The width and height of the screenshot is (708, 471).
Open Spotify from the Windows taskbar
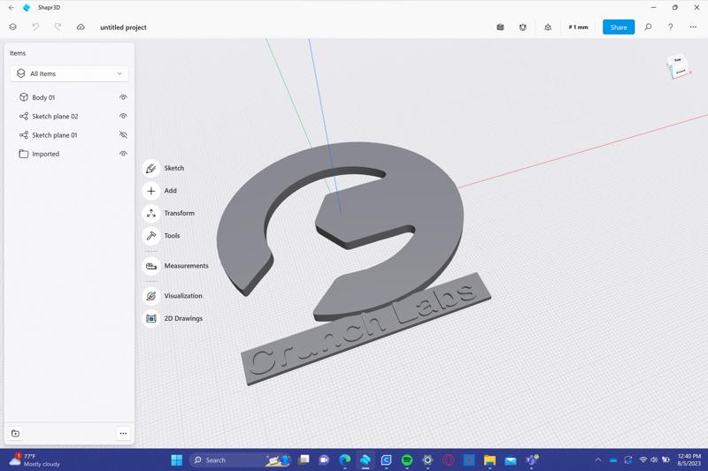(x=407, y=460)
